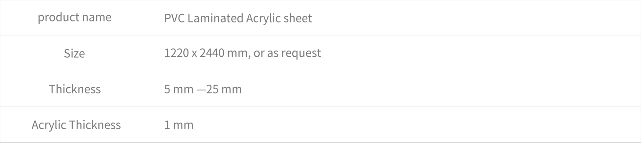Select the "1220 x 2440 mm, or as request" text
The image size is (641, 143).
[242, 53]
